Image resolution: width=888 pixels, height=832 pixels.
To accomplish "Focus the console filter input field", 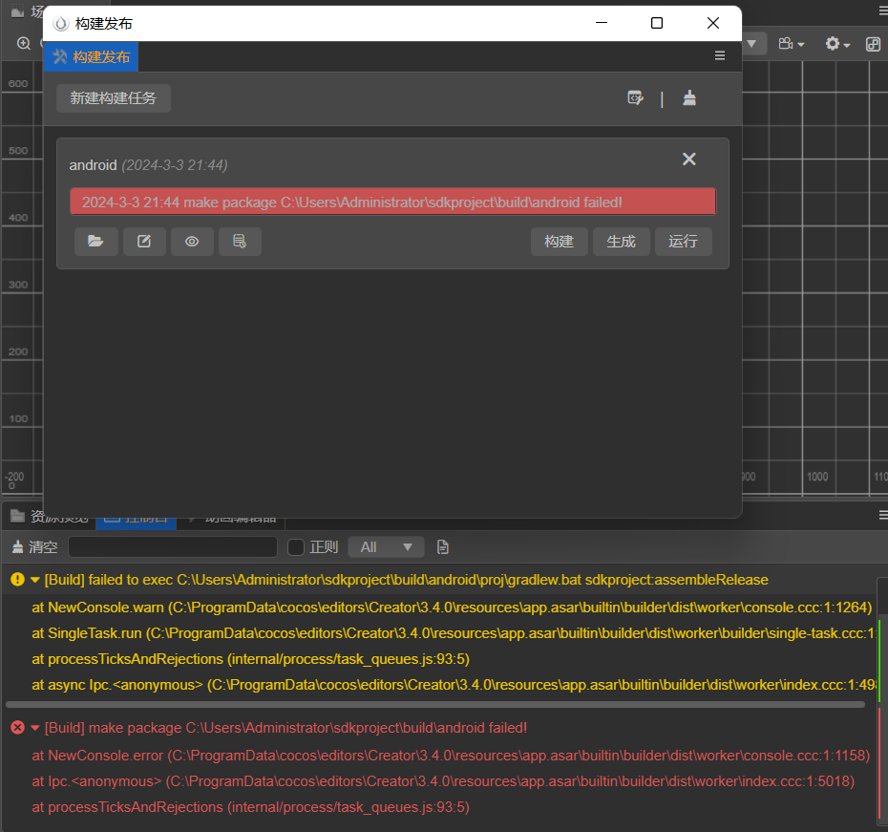I will [173, 547].
